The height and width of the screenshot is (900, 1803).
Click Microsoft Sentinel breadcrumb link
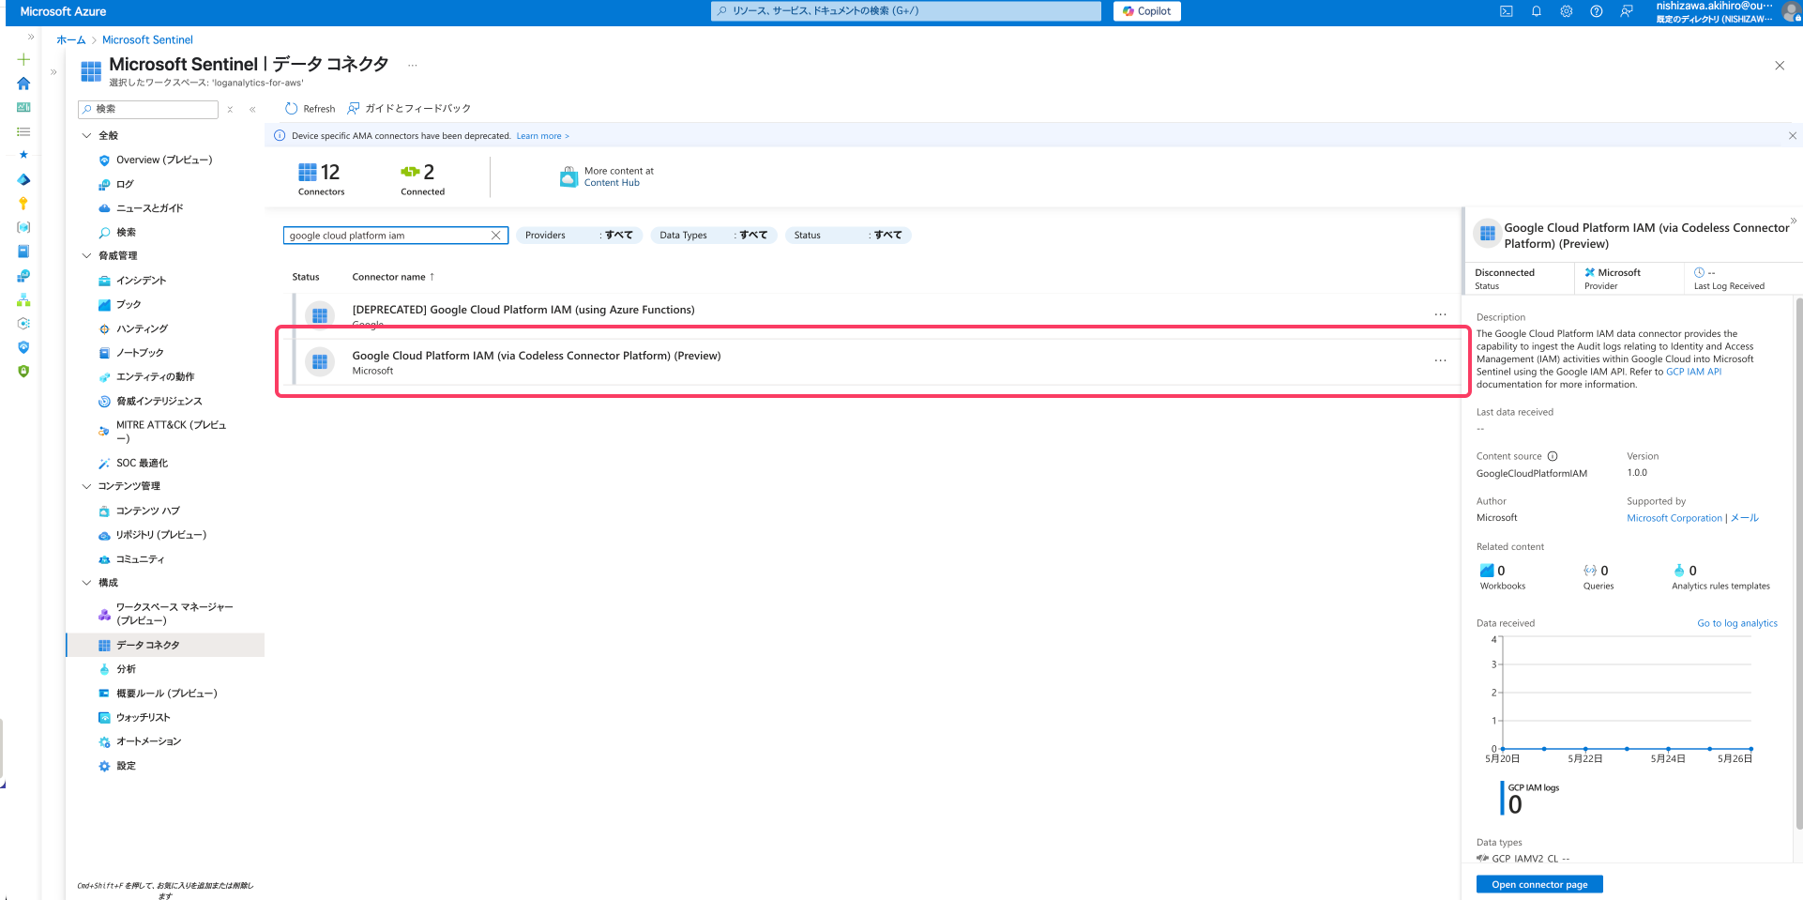[x=147, y=40]
